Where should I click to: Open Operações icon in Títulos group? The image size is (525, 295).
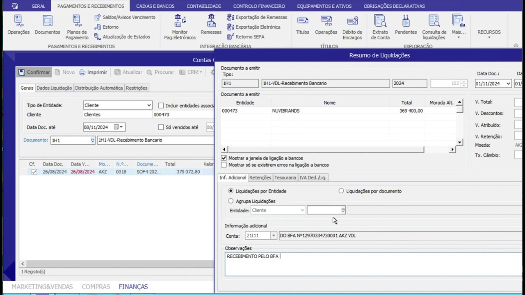tap(326, 25)
